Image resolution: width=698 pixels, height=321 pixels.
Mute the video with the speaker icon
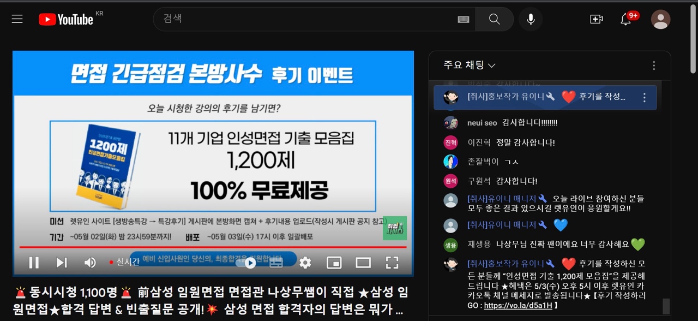point(90,263)
